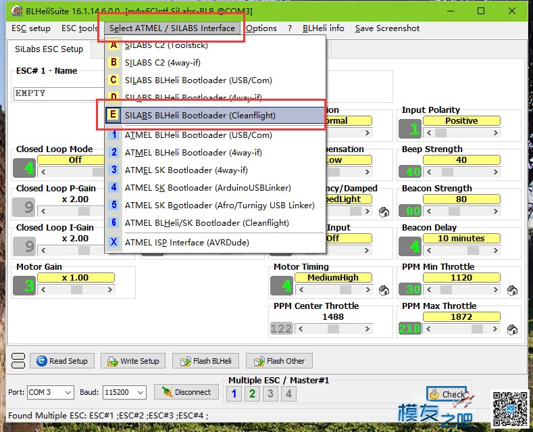Click the ESC name field showing EMPTY
The width and height of the screenshot is (533, 432).
59,93
